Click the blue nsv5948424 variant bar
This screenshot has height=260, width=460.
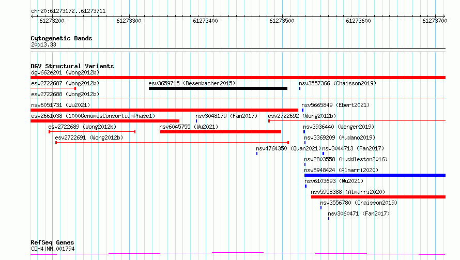click(375, 175)
